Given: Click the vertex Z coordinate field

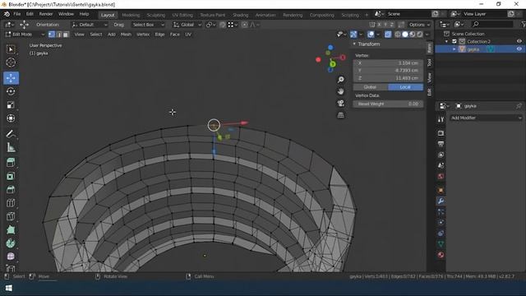Looking at the screenshot, I should (x=388, y=78).
